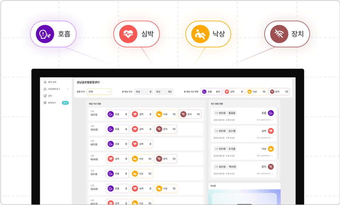The image size is (340, 205).
Task: Click the 낙상 icon on 조석용's alarm card
Action: tap(271, 149)
